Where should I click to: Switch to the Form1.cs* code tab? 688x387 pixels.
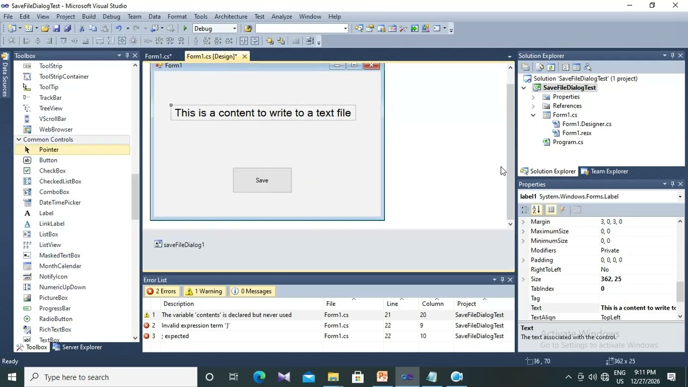158,56
